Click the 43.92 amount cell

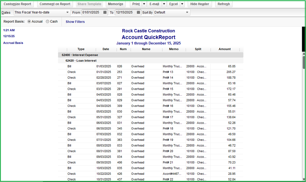coord(232,156)
